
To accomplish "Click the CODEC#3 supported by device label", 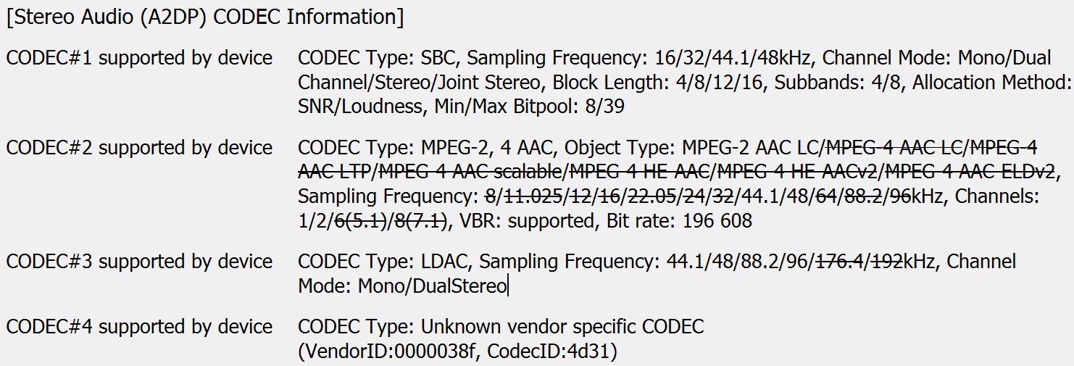I will 139,261.
